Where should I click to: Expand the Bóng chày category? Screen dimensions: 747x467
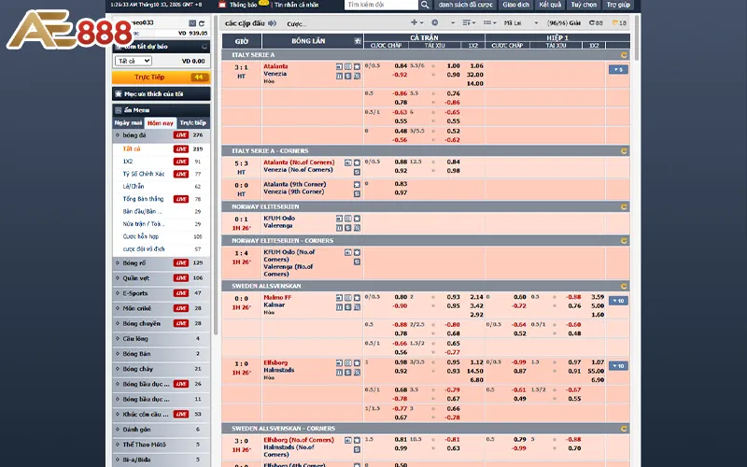161,369
